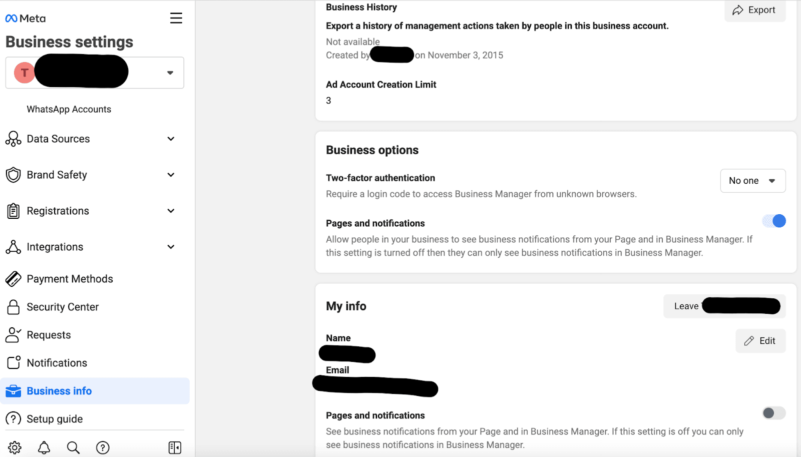Disable Pages and notifications under Business options
The image size is (801, 457).
773,221
